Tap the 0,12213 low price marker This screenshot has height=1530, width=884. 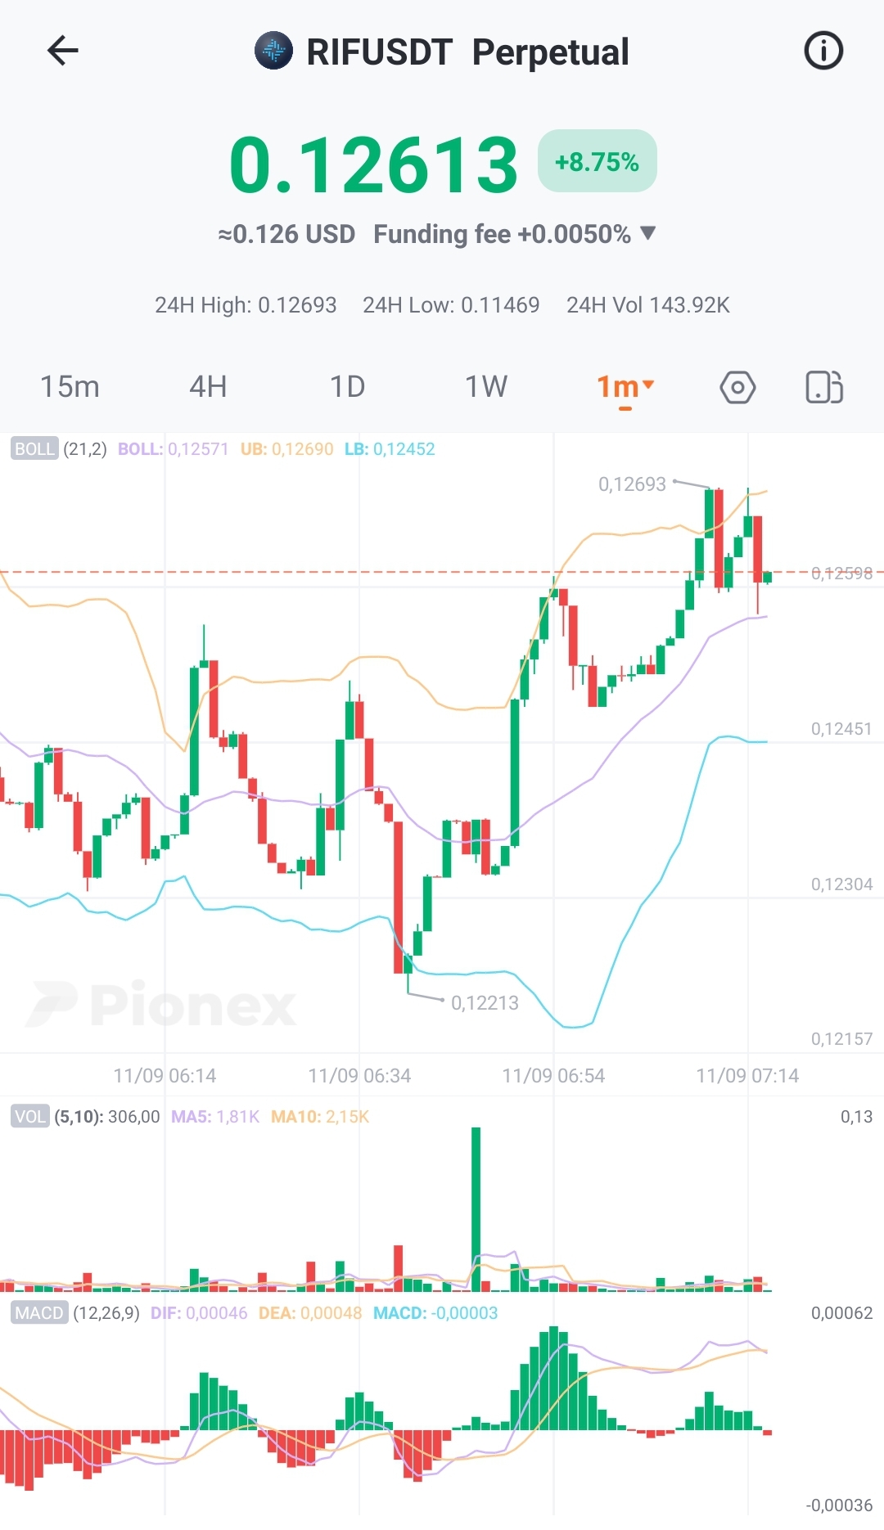pos(485,1003)
